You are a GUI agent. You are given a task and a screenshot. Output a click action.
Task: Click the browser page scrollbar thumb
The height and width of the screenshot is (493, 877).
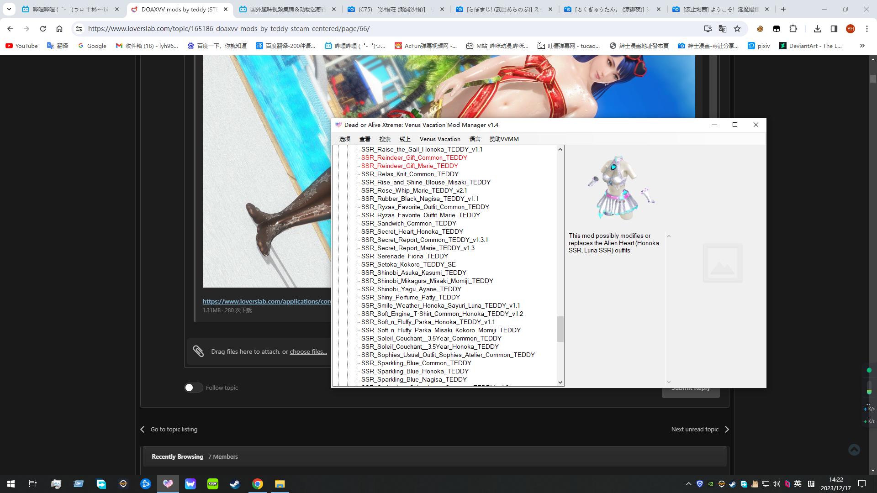point(873,79)
